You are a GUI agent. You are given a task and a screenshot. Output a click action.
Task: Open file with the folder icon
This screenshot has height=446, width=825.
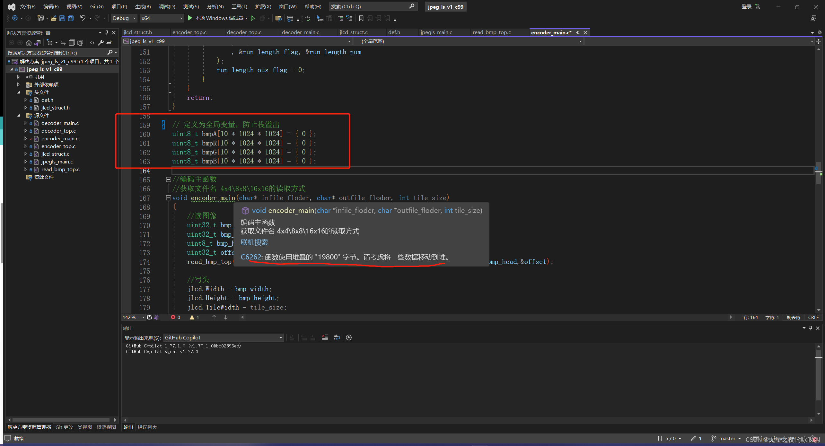coord(53,18)
